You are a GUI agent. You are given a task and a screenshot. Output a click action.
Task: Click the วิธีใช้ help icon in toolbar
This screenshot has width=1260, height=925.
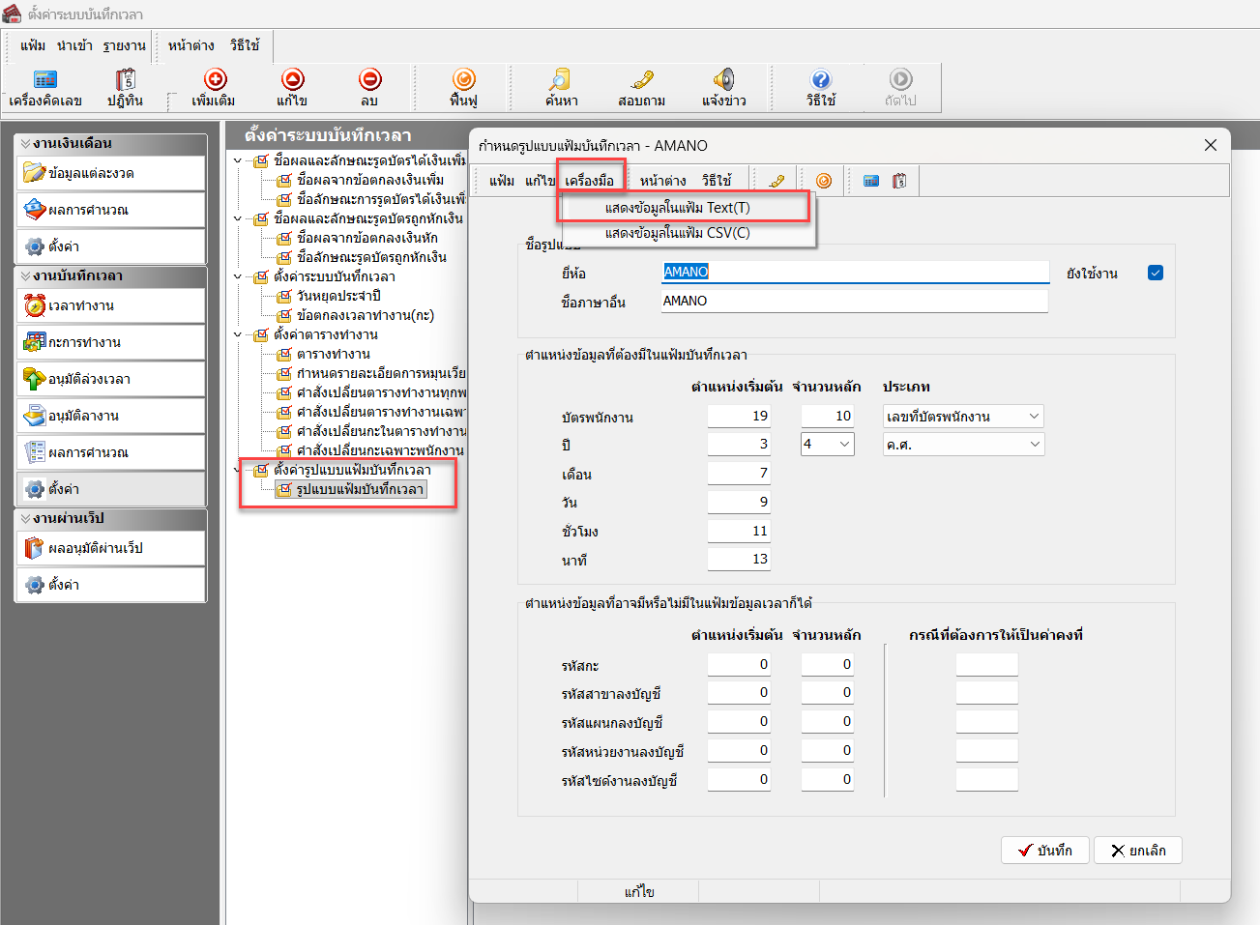tap(820, 80)
